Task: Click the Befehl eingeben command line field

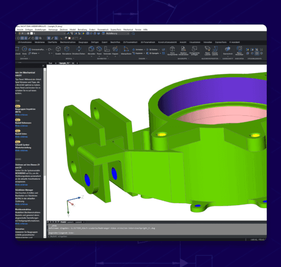Action: click(157, 237)
